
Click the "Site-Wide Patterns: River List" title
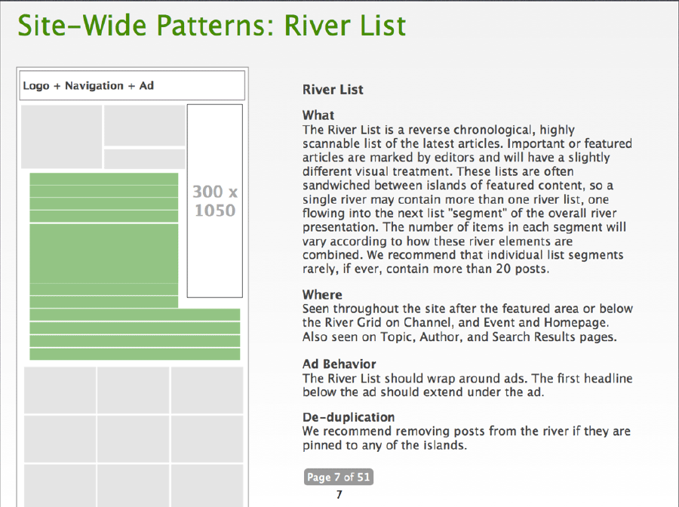[212, 26]
